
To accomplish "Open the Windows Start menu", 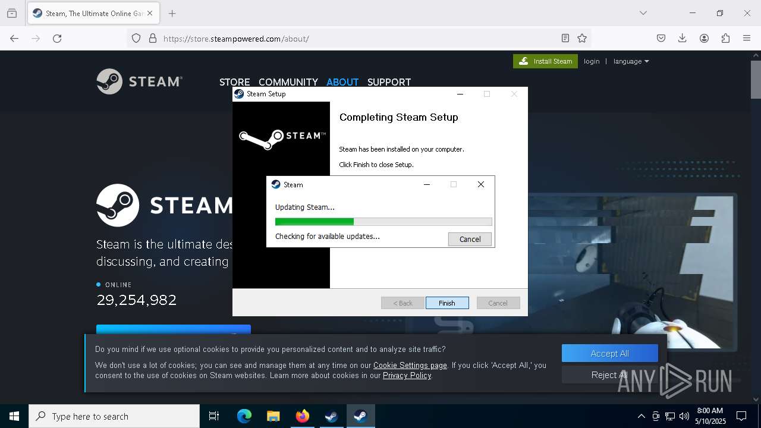I will tap(14, 416).
